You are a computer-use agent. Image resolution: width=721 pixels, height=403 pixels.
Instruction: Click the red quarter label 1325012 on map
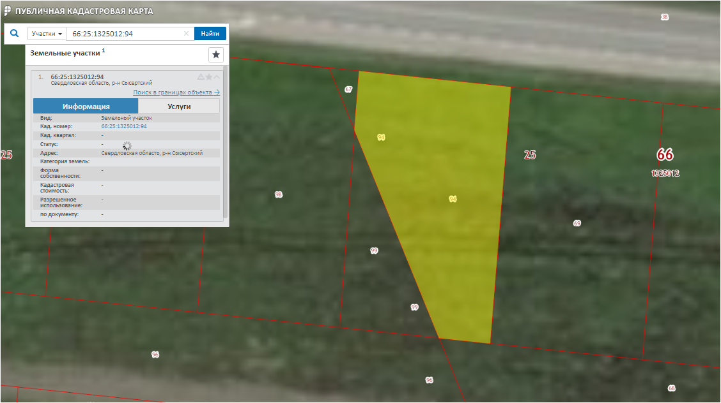point(665,173)
